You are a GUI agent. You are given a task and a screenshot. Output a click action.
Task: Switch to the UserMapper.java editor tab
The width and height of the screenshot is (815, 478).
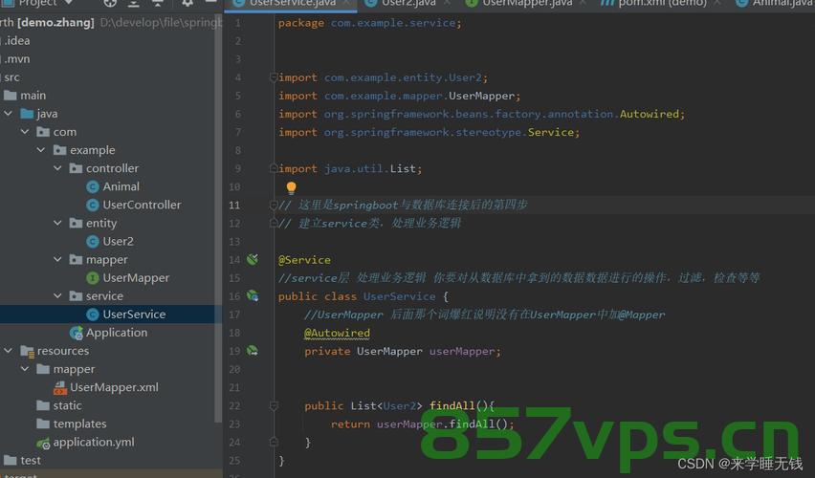click(x=526, y=4)
